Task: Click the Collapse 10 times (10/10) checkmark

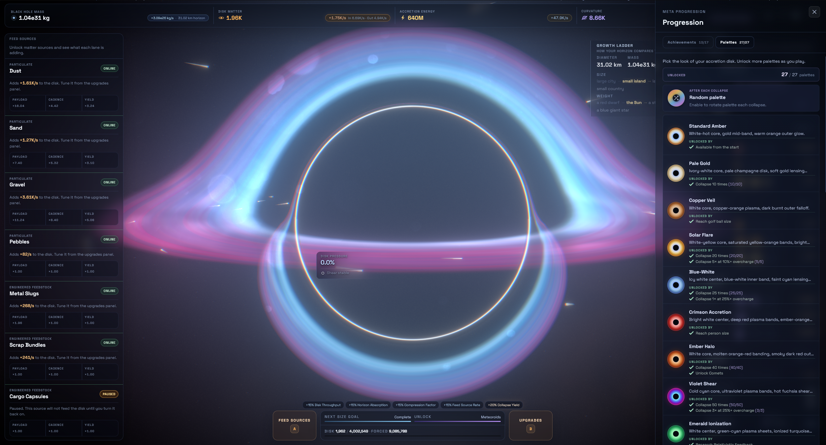Action: coord(691,184)
